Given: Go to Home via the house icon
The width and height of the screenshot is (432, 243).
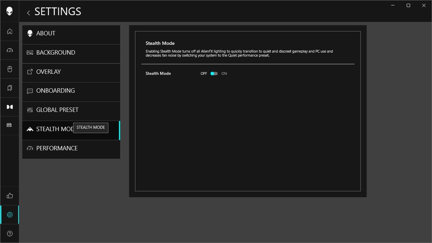Looking at the screenshot, I should pyautogui.click(x=10, y=31).
